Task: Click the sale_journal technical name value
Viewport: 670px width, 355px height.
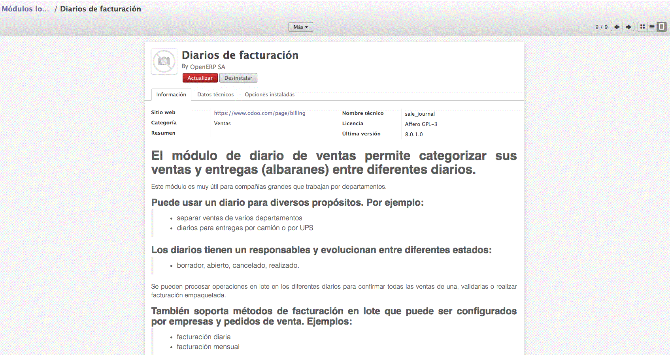Action: 420,114
